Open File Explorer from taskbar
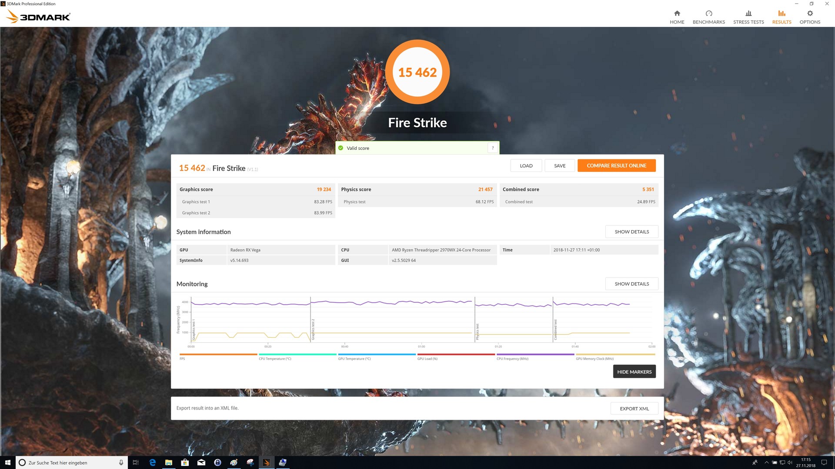 tap(169, 462)
